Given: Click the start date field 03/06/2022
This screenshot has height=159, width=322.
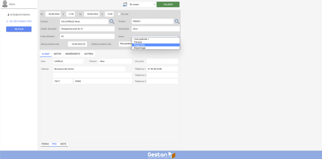Looking at the screenshot, I should click(x=53, y=14).
